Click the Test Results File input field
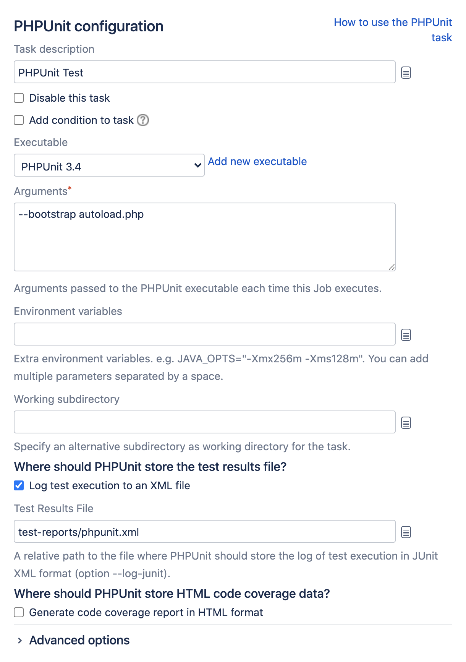Viewport: 466px width, 662px height. [204, 532]
